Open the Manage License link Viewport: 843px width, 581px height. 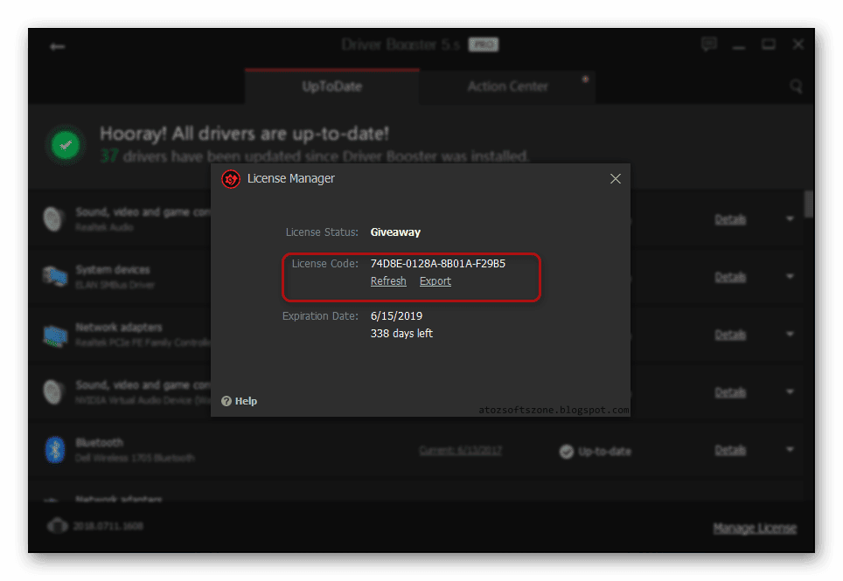click(755, 529)
